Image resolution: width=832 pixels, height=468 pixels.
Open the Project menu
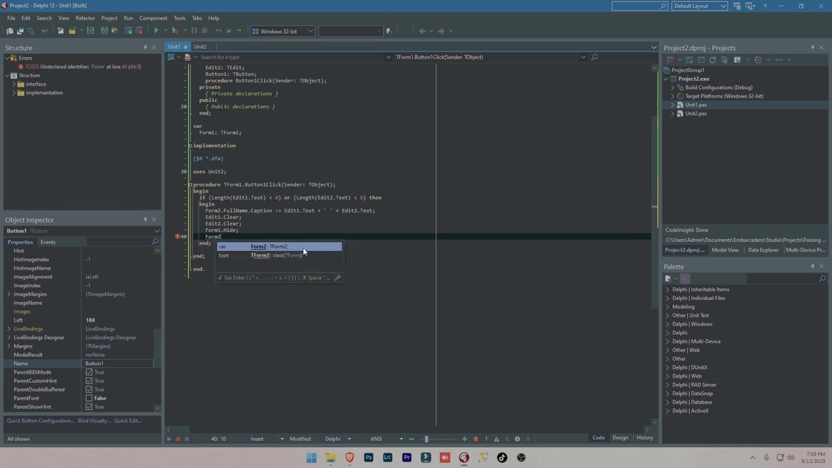point(109,18)
